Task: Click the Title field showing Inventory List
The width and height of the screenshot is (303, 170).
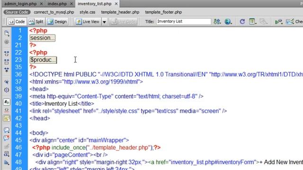Action: (x=184, y=21)
